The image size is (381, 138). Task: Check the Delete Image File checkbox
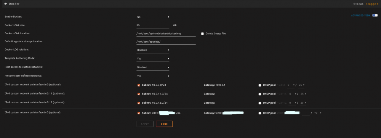tap(202, 34)
